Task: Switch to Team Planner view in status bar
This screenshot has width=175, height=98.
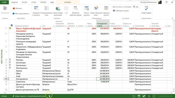Action: tap(144, 96)
